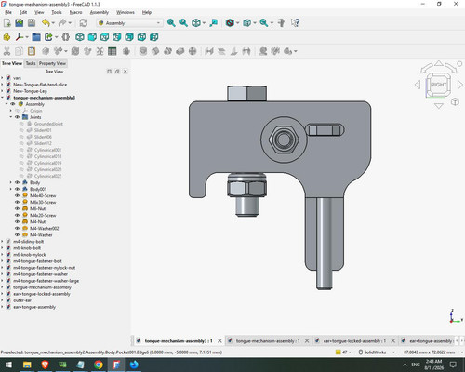Click the Save floppy disk icon
This screenshot has width=465, height=372.
tap(32, 23)
